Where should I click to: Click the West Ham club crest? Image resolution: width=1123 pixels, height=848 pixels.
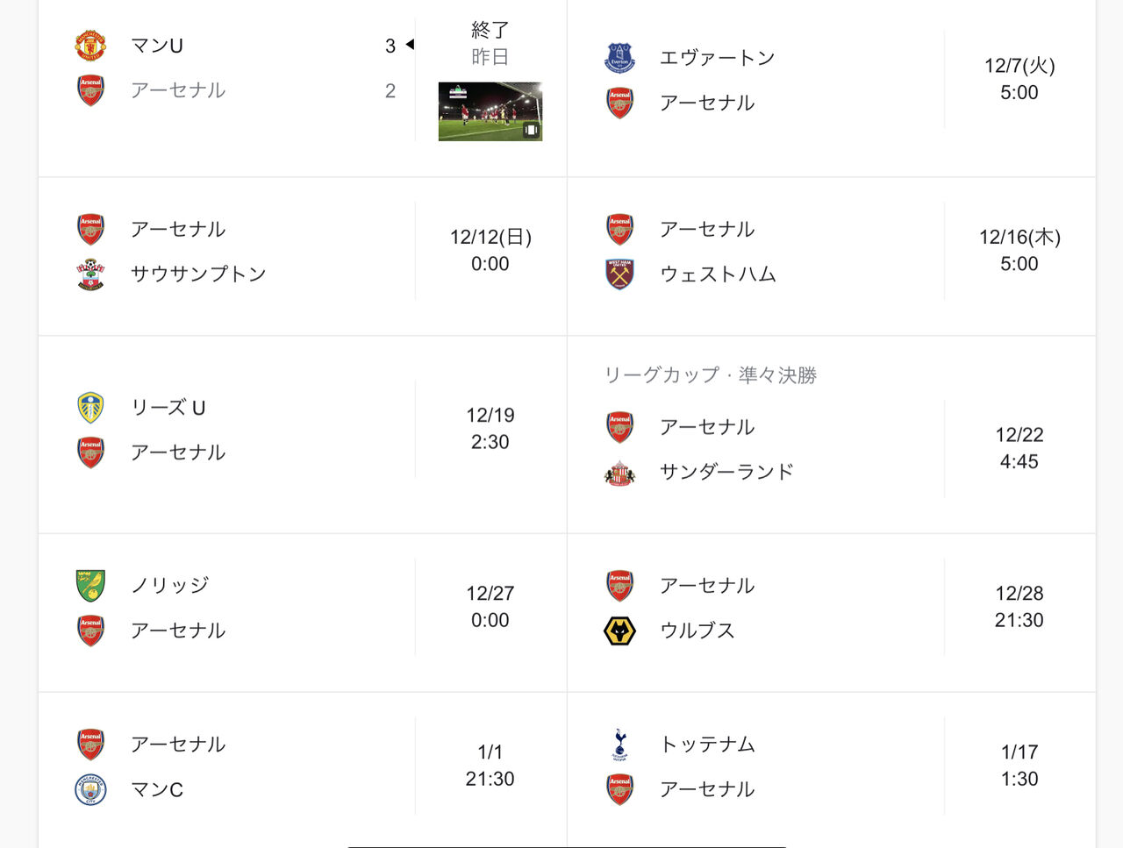pos(619,274)
